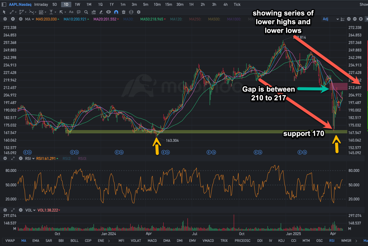Click the AAPL:Nasdaq ticker symbol
Screen dimensions: 368x246
pyautogui.click(x=20, y=5)
